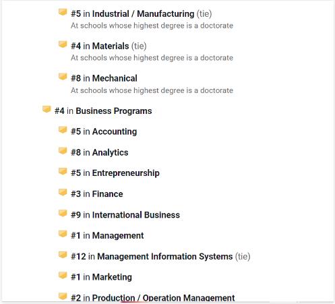335x304 pixels.
Task: Click the badge icon beside Mechanical ranking
Action: 63,77
